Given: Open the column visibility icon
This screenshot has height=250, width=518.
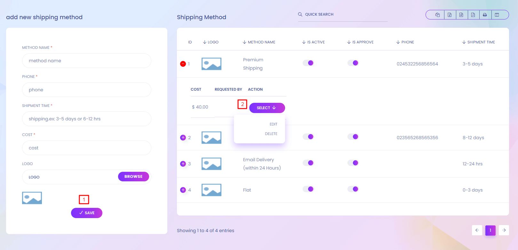Looking at the screenshot, I should point(497,15).
